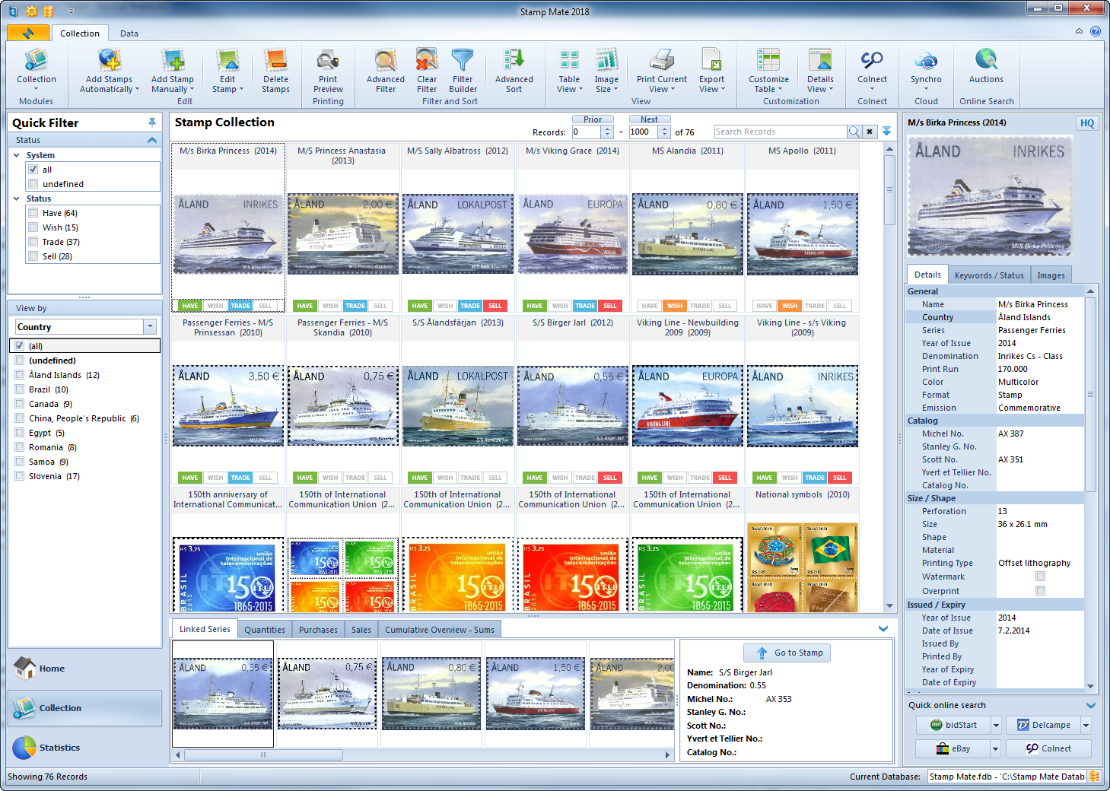Collapse the Status section in Quick Filter
Screen dimensions: 1110x791
[x=152, y=140]
